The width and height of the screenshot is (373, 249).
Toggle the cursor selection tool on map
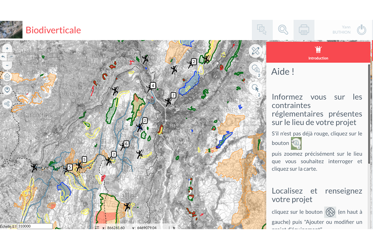click(256, 88)
